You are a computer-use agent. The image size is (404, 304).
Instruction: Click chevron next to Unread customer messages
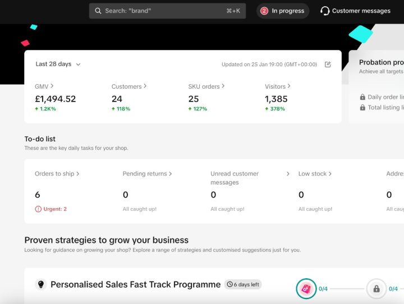point(288,174)
